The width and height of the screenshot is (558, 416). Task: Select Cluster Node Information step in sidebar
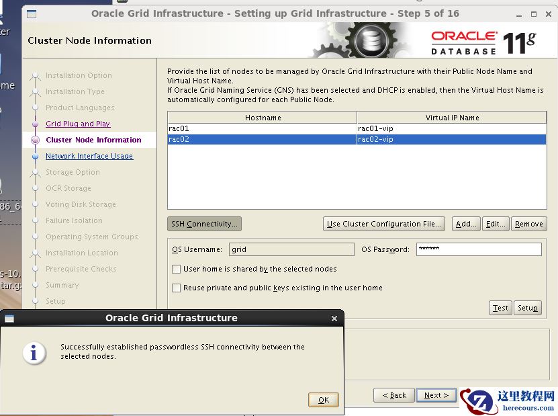pos(93,140)
